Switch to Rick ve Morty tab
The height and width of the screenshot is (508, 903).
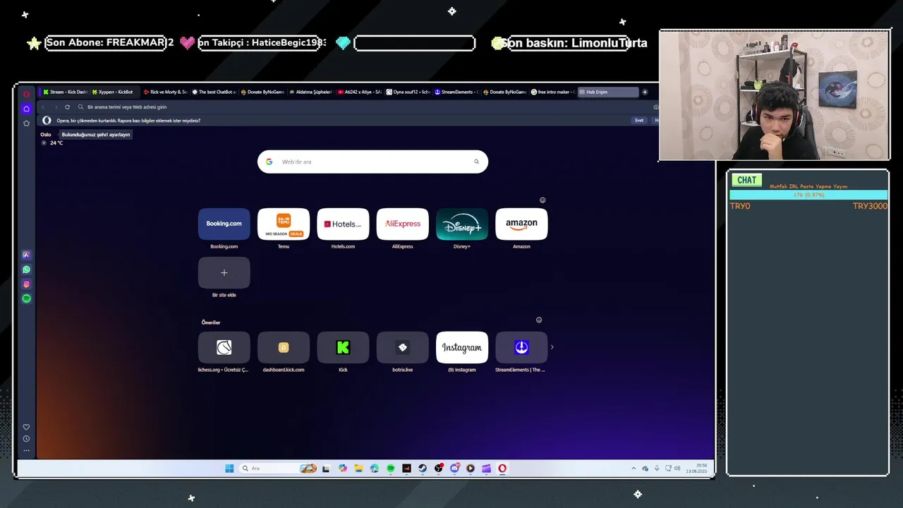pos(164,92)
